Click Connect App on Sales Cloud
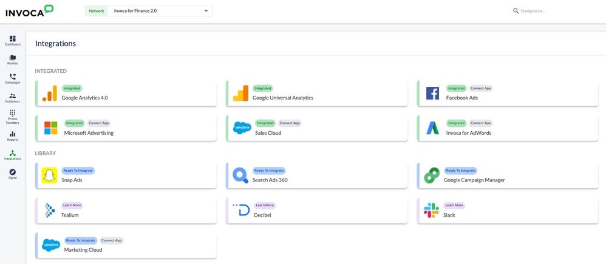Image resolution: width=606 pixels, height=264 pixels. point(290,123)
